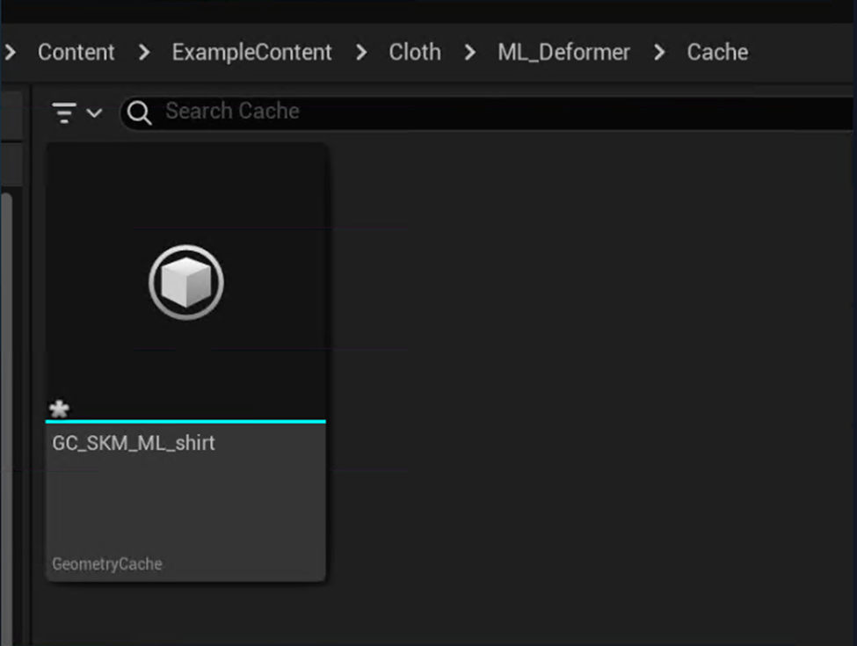This screenshot has height=646, width=857.
Task: Click the GC_SKM_ML_shirt asset name
Action: point(134,443)
